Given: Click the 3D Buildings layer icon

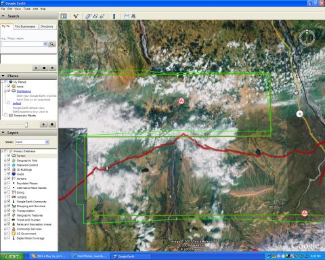Looking at the screenshot, I should tap(14, 169).
